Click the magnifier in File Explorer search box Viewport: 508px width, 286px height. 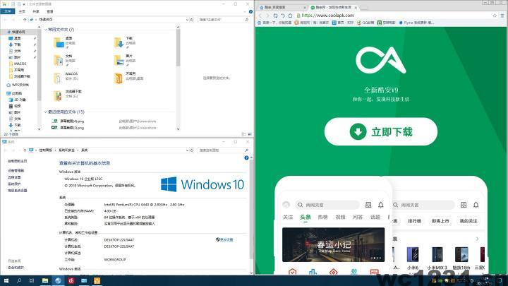[x=246, y=20]
